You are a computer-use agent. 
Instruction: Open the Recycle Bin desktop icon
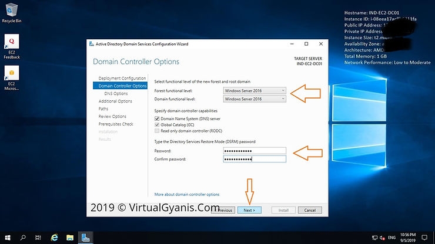tap(12, 11)
